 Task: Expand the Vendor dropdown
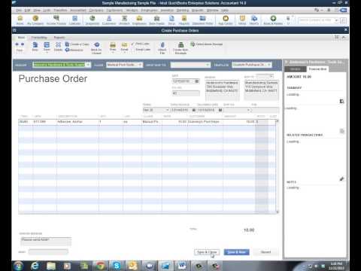[88, 65]
